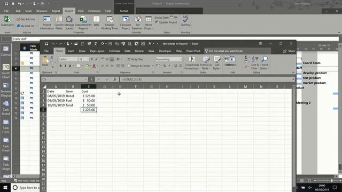Image resolution: width=342 pixels, height=192 pixels.
Task: Open My Add-ins dropdown in Project
Action: click(27, 26)
